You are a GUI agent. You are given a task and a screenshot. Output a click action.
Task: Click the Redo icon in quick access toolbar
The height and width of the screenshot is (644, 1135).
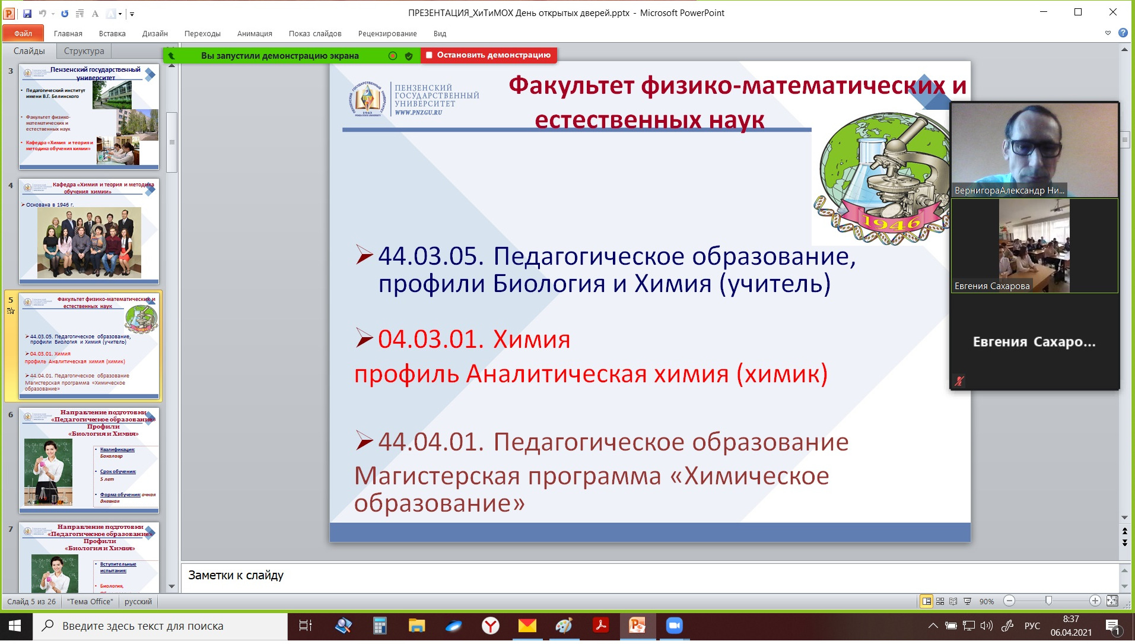click(65, 13)
